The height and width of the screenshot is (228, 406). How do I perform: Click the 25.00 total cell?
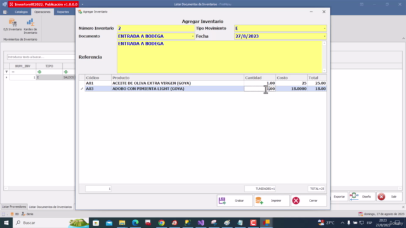[317, 83]
